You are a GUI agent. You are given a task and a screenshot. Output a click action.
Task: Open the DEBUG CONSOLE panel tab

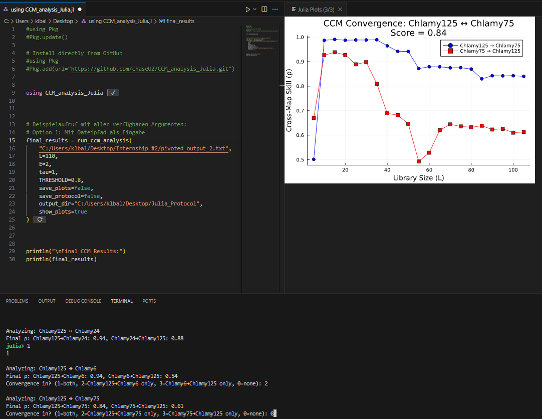83,301
